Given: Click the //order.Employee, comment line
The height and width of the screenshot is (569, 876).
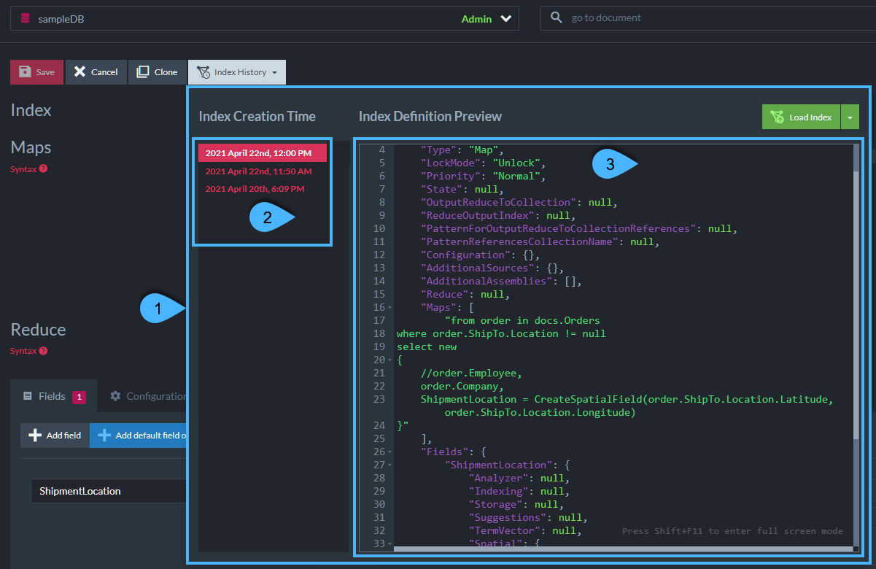Looking at the screenshot, I should (471, 373).
